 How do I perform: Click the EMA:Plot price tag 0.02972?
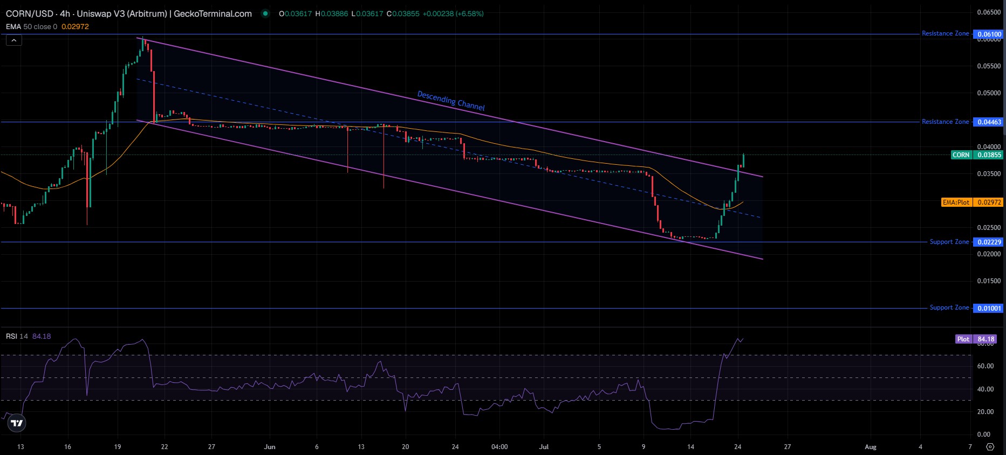(x=972, y=202)
